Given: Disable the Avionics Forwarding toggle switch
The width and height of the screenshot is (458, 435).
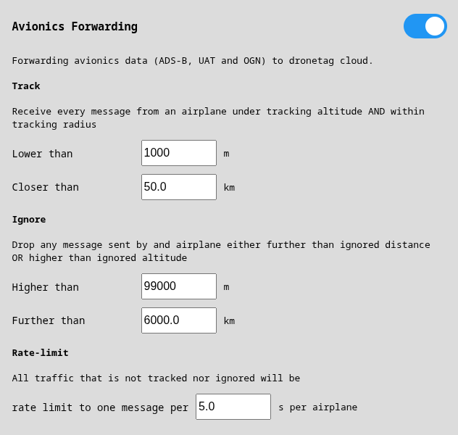Looking at the screenshot, I should click(x=425, y=26).
